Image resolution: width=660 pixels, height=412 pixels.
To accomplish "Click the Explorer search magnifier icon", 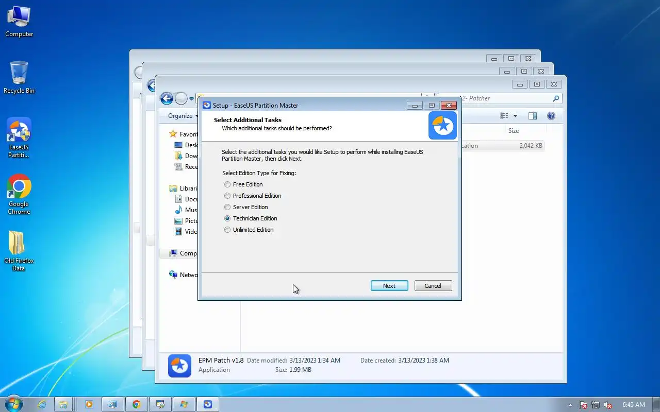I will tap(556, 98).
